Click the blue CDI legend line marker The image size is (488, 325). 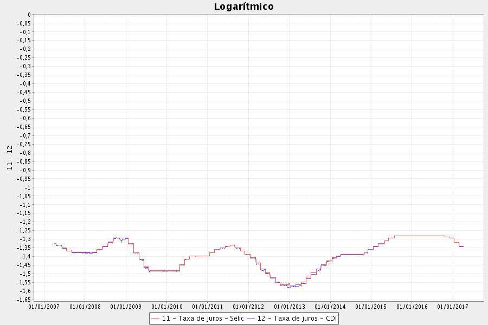click(251, 319)
